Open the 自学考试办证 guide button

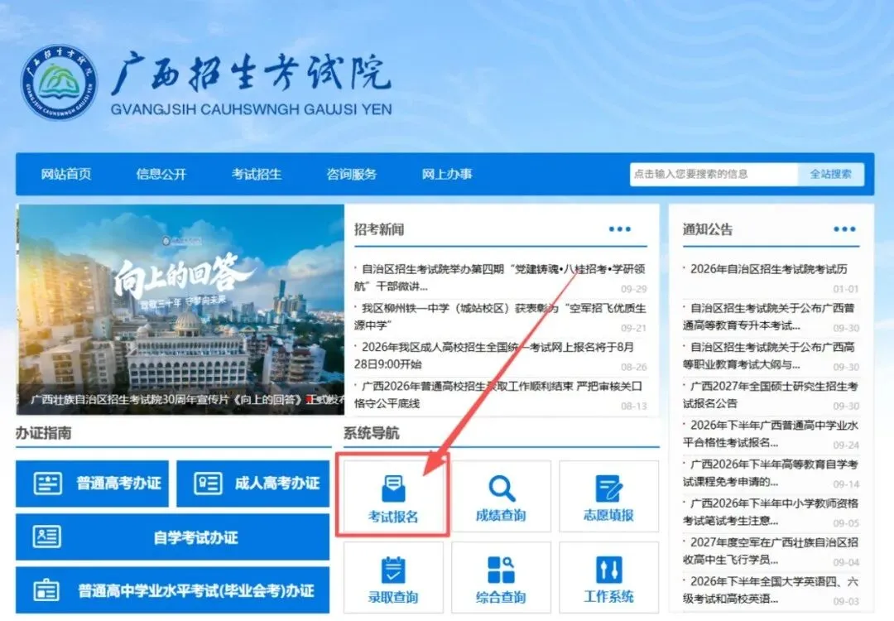(x=173, y=537)
